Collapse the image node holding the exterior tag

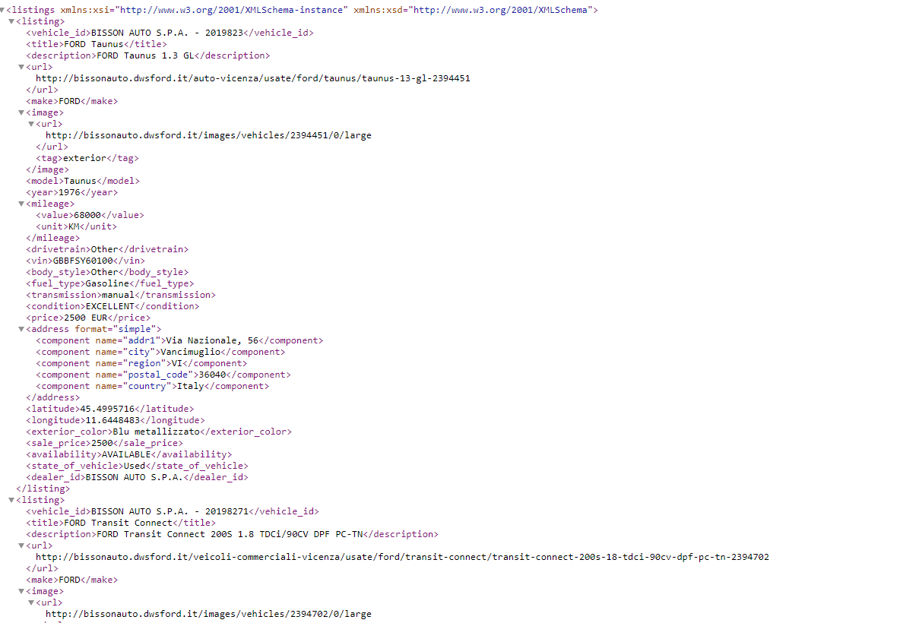click(x=21, y=112)
